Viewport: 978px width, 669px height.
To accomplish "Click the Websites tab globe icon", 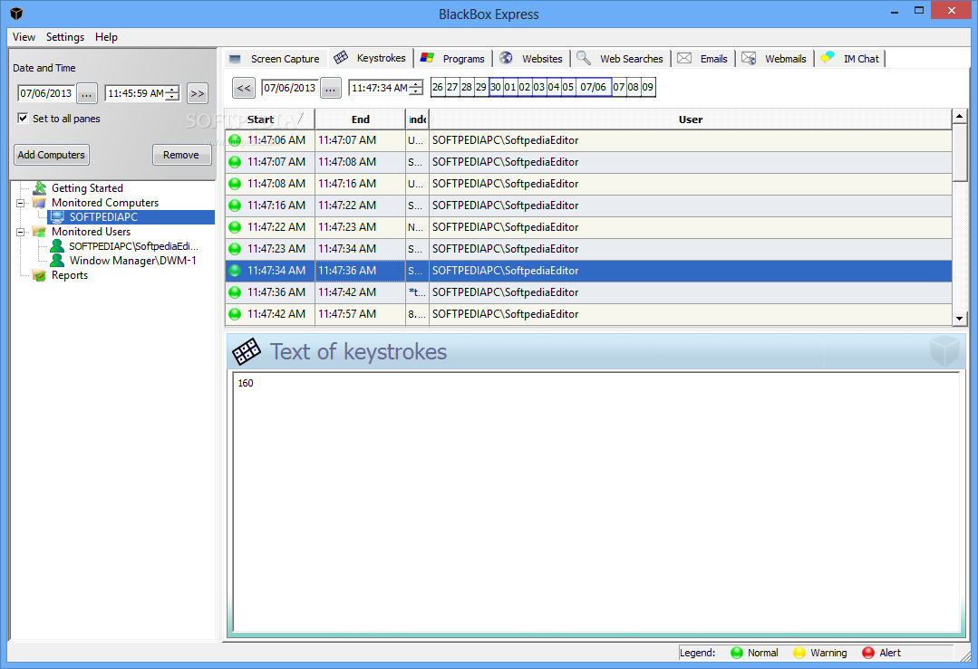I will 506,58.
